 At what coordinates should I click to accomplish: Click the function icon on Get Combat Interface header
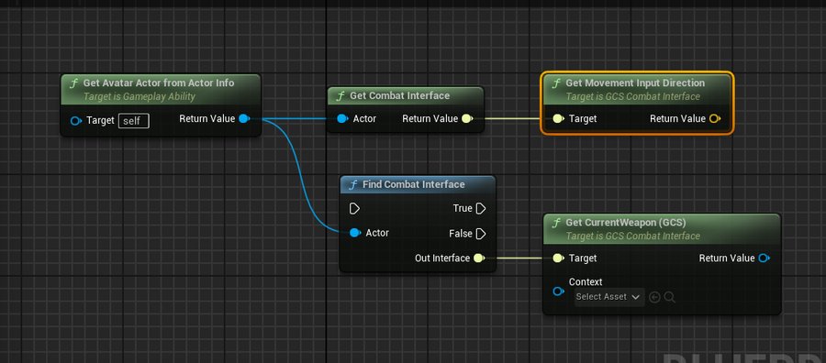point(340,95)
